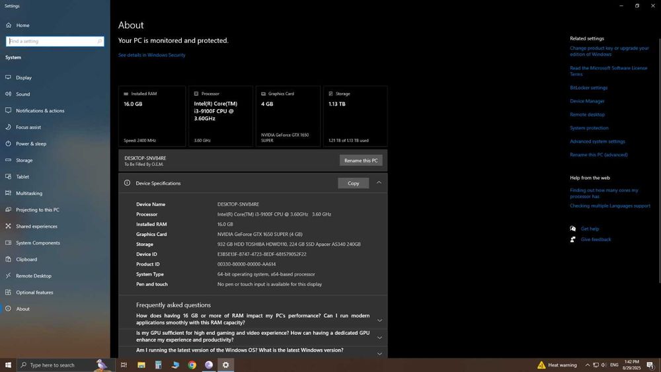Open Power & sleep settings
This screenshot has width=661, height=372.
pyautogui.click(x=31, y=143)
